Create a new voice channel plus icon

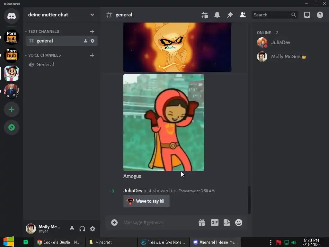click(92, 55)
